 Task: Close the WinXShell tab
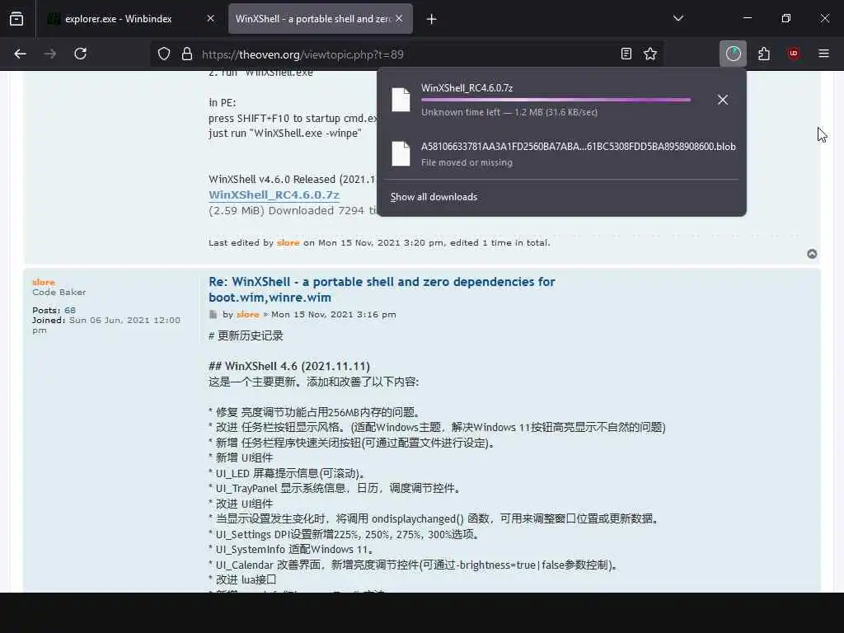click(x=399, y=18)
